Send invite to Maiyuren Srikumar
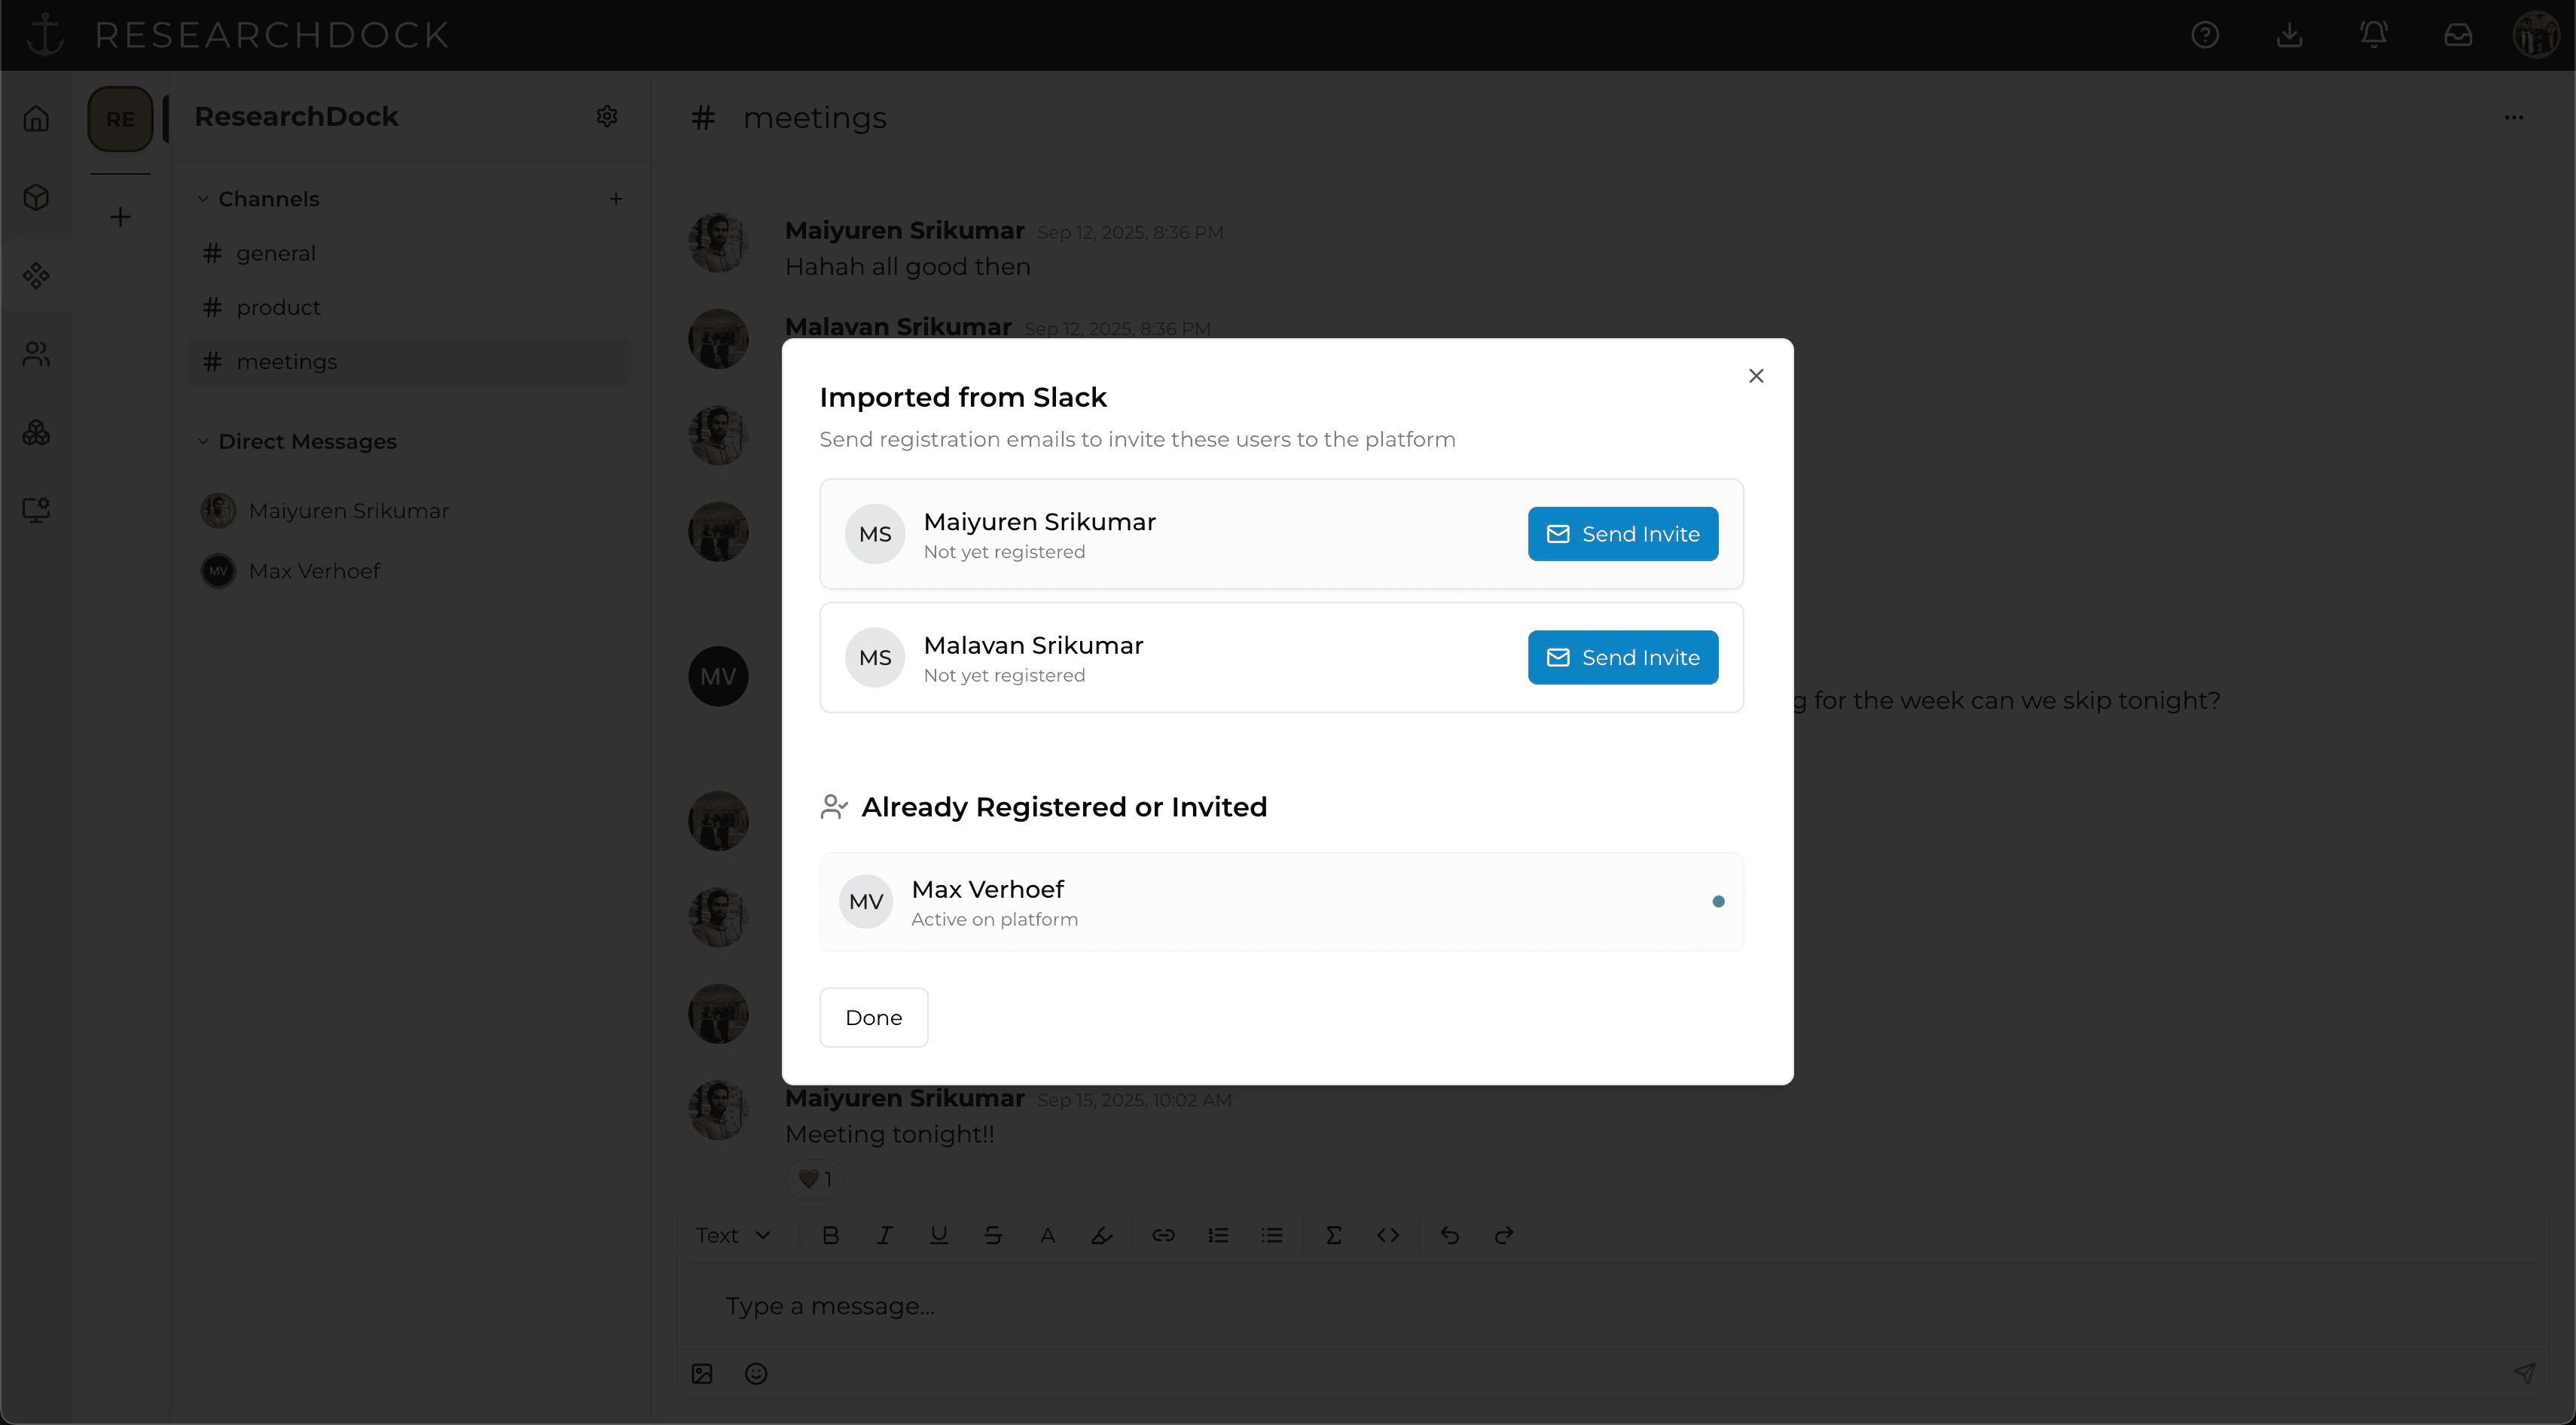The image size is (2576, 1425). 1622,534
